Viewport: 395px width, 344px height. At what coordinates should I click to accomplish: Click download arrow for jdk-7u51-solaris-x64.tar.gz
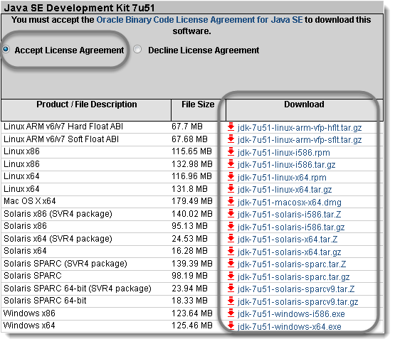(231, 252)
